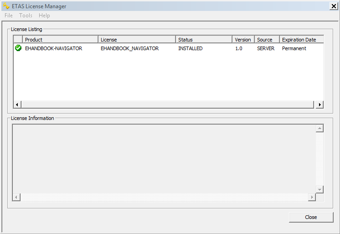Sort by the Product column header
Screen dimensions: 340x234
coord(60,40)
